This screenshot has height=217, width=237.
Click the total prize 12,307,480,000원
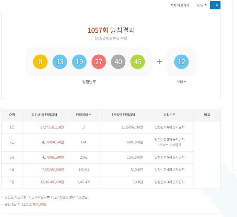click(52, 182)
